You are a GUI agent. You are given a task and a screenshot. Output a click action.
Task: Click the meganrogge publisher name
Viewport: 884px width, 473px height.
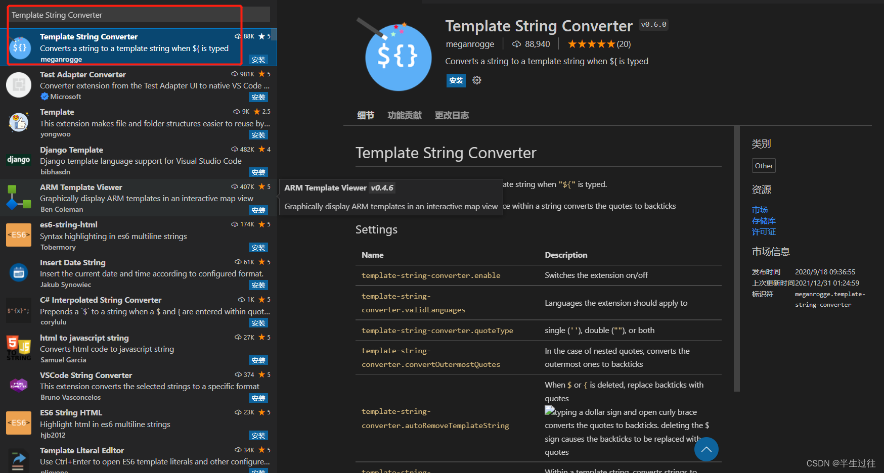[x=470, y=44]
